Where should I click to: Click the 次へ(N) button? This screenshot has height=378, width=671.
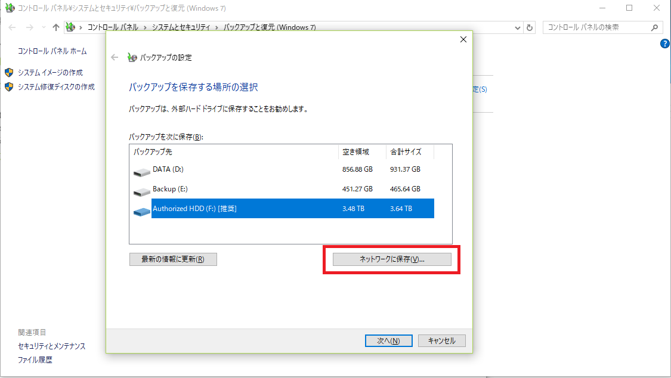388,340
